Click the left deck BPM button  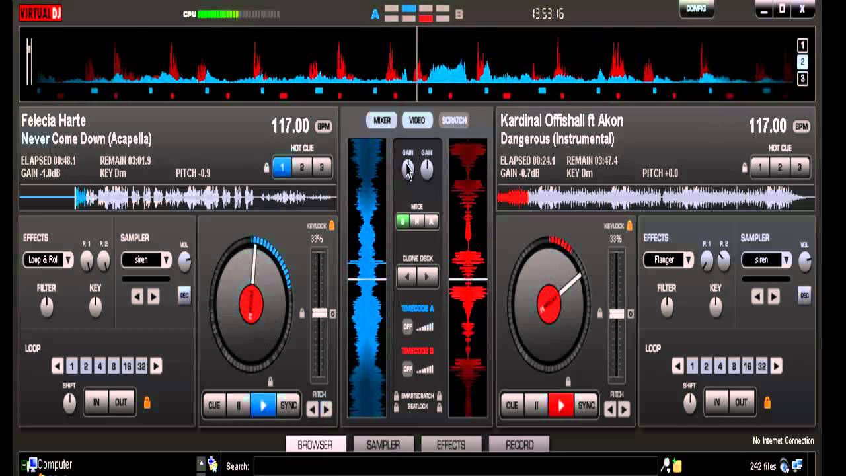(323, 126)
